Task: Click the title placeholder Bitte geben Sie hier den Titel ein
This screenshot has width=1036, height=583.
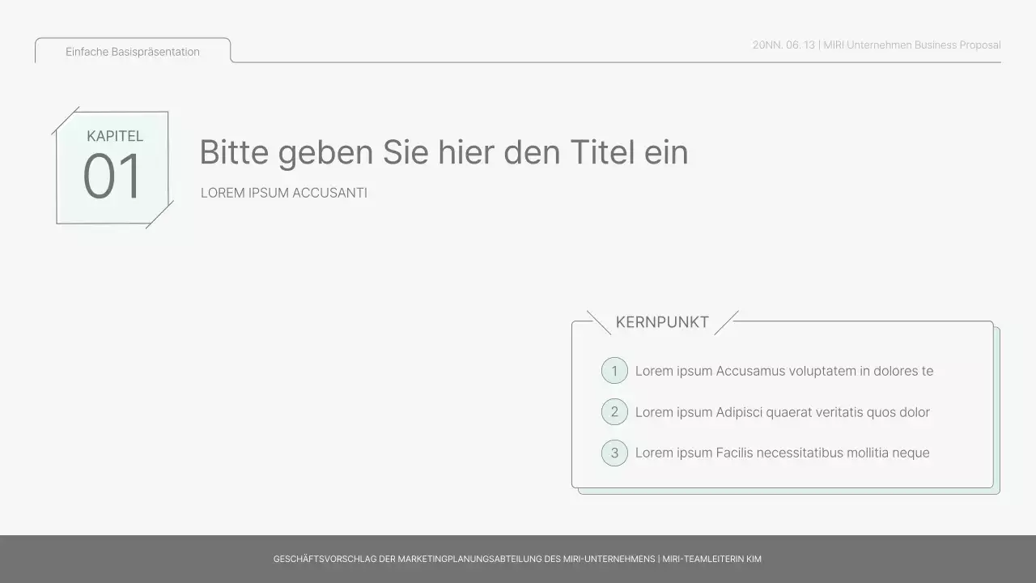Action: (x=444, y=152)
